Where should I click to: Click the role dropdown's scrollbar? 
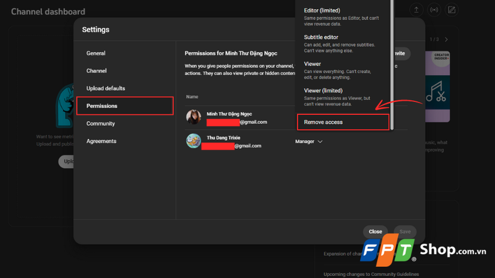(x=392, y=62)
